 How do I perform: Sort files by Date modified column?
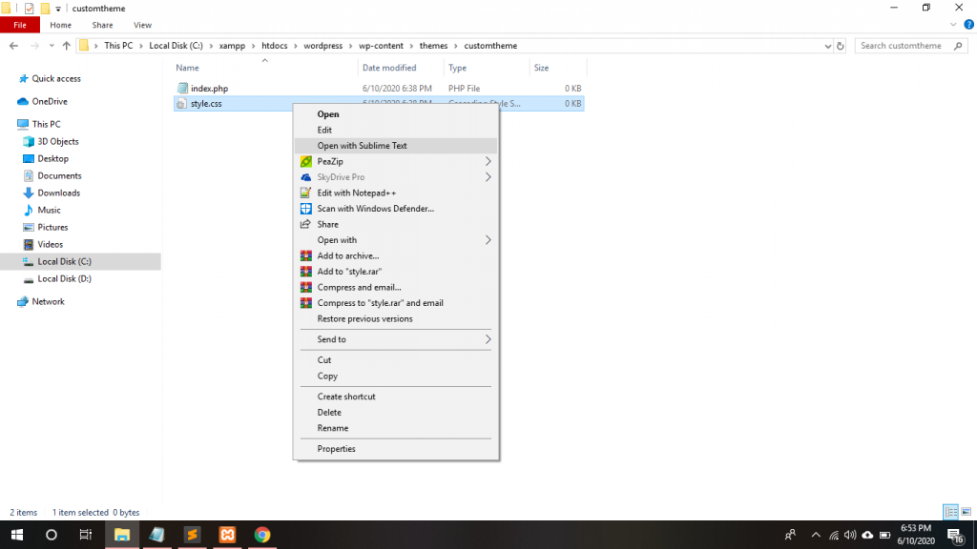pyautogui.click(x=389, y=68)
